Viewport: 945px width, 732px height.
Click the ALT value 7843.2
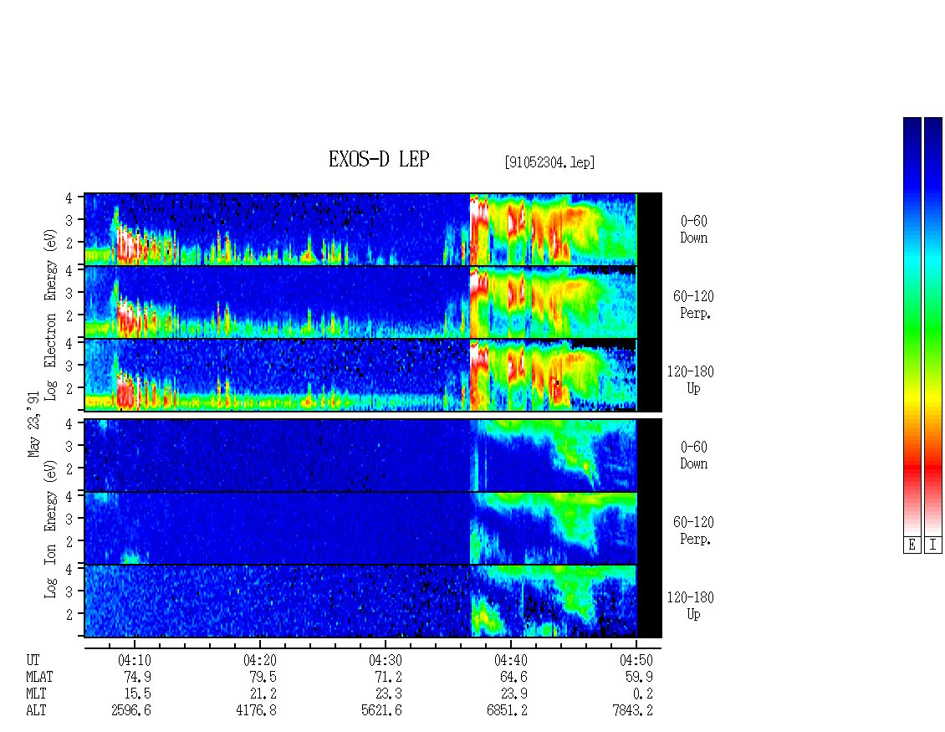(x=633, y=710)
